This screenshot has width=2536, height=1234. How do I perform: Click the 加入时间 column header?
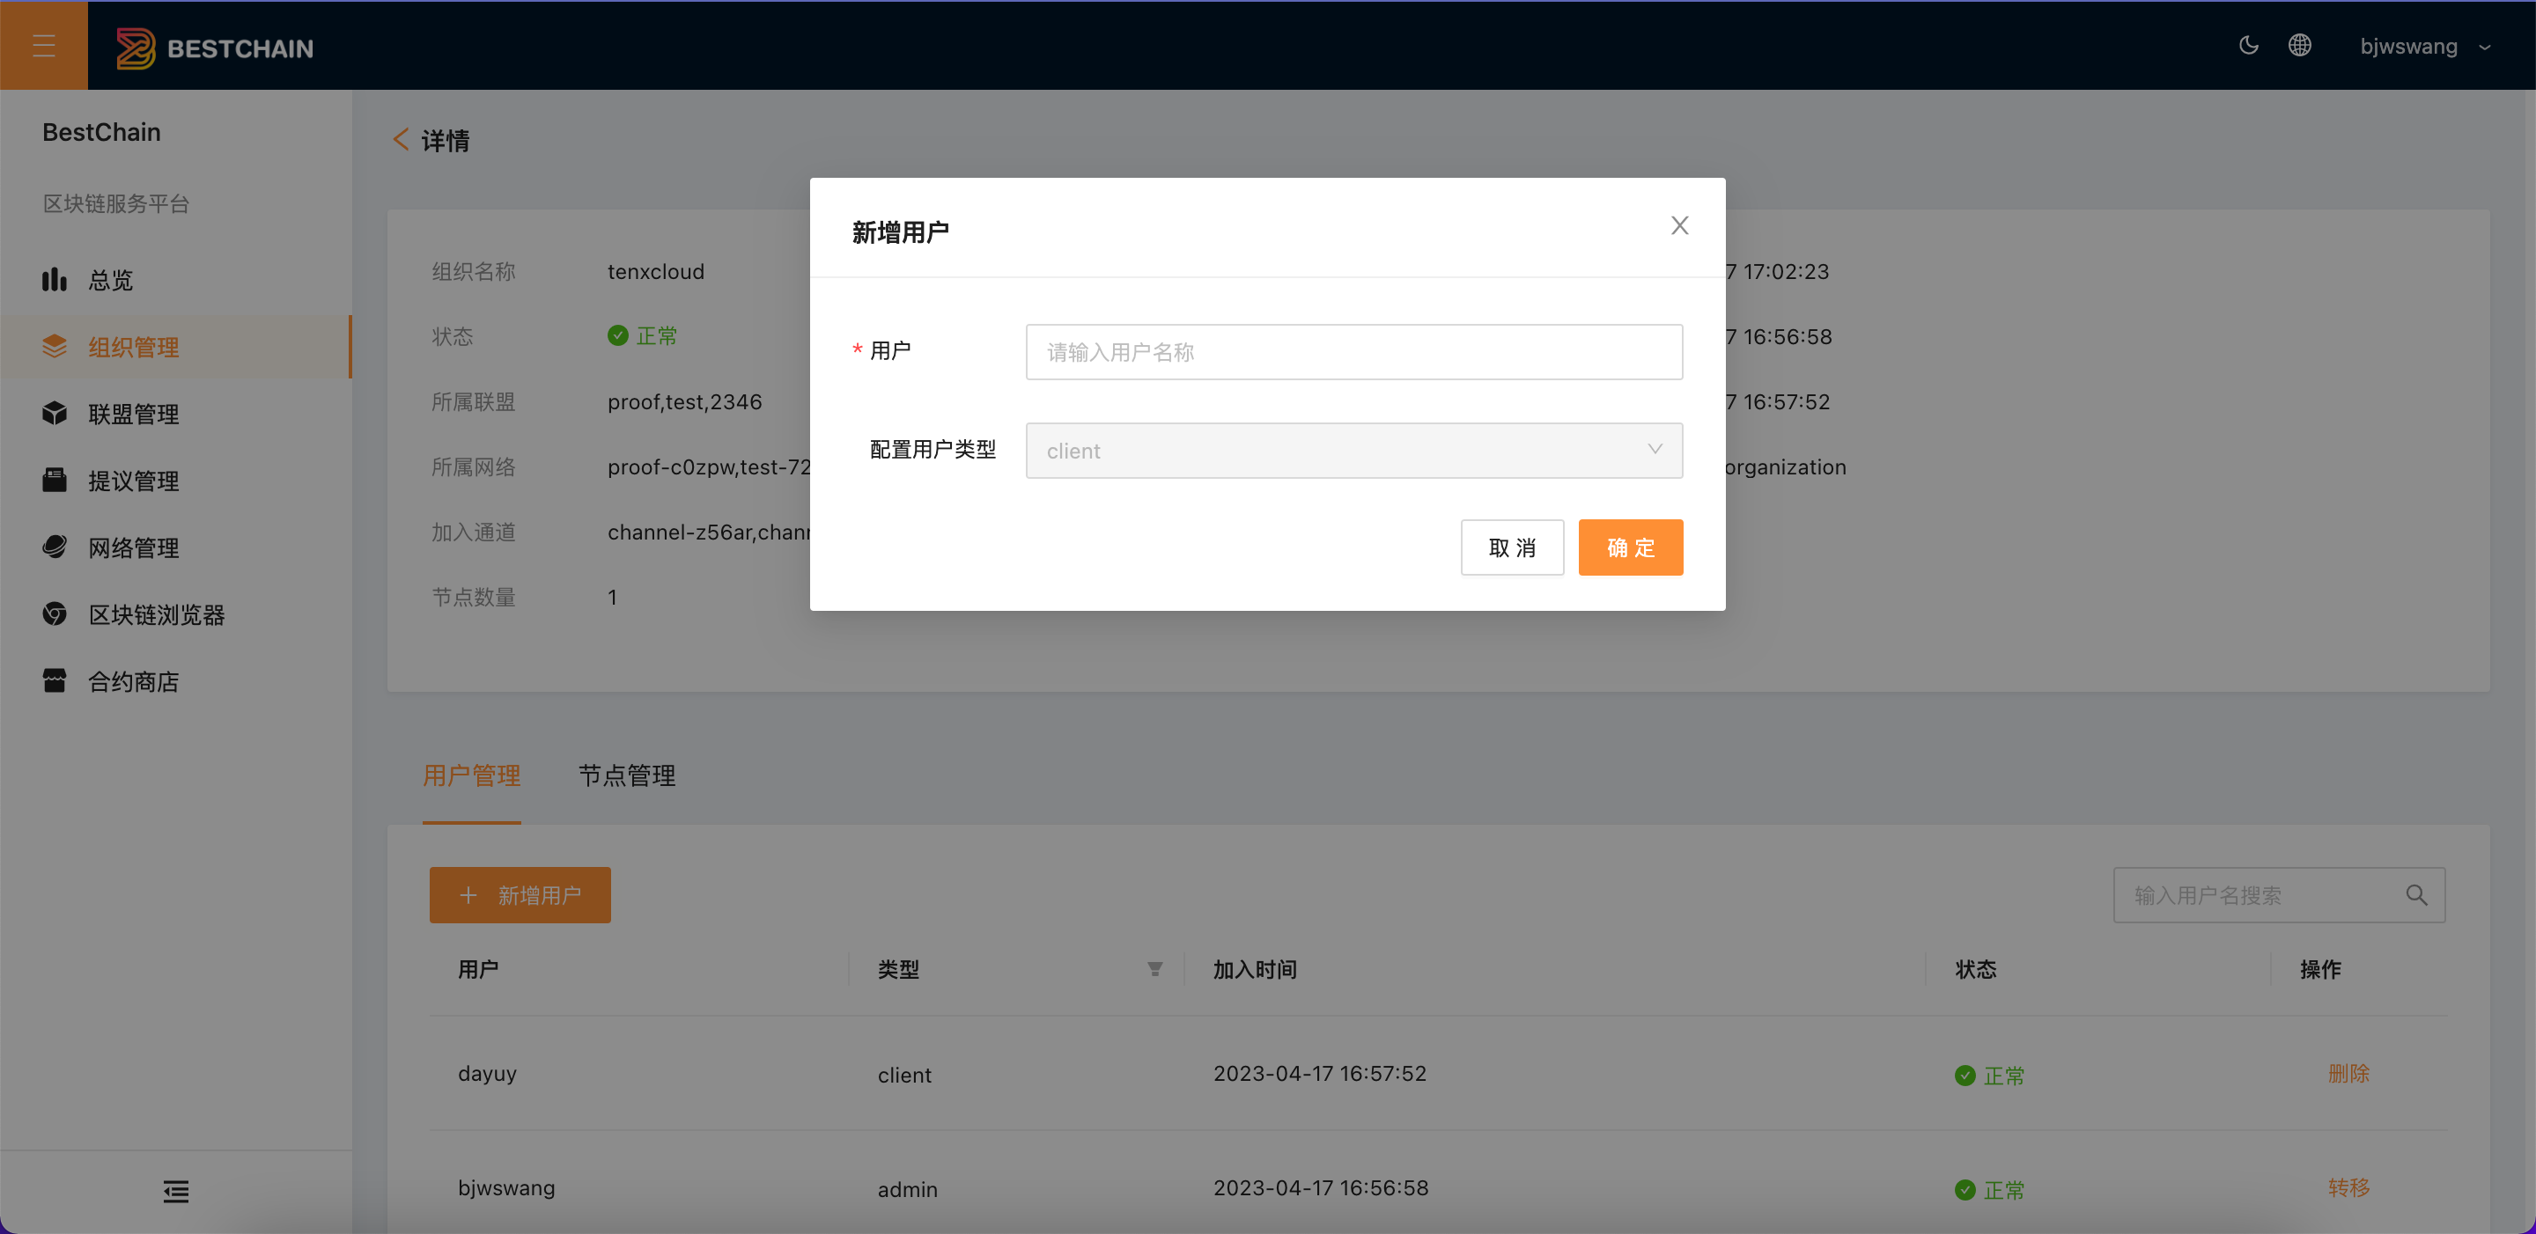click(1254, 969)
